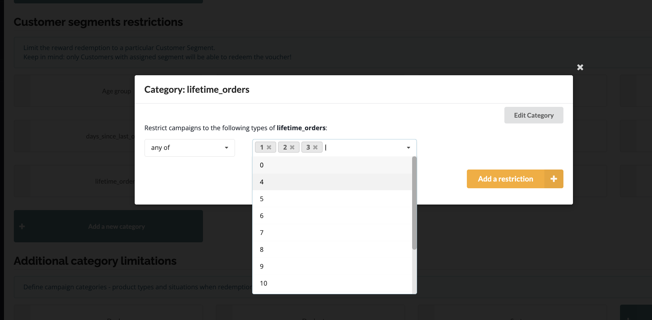Click the plus icon beside Add a new category

coord(22,226)
